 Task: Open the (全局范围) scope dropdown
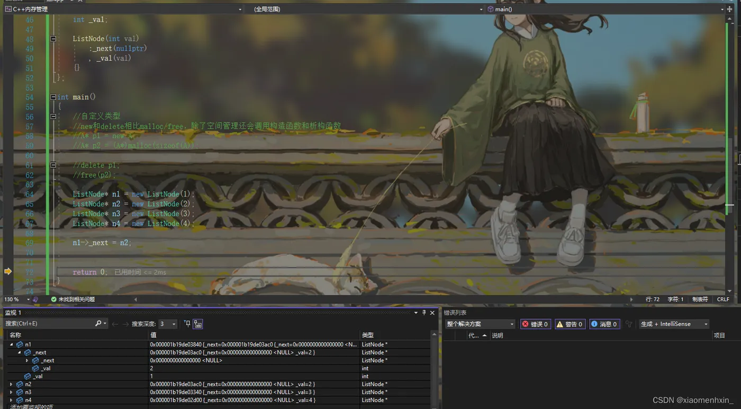(x=368, y=9)
